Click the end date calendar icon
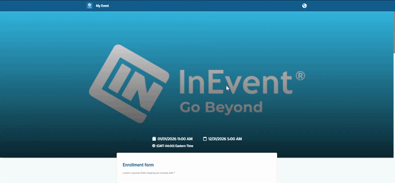Viewport: 395px width, 183px height. [x=205, y=138]
